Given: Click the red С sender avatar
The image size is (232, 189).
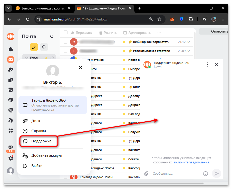Looking at the screenshot, I should point(74,42).
